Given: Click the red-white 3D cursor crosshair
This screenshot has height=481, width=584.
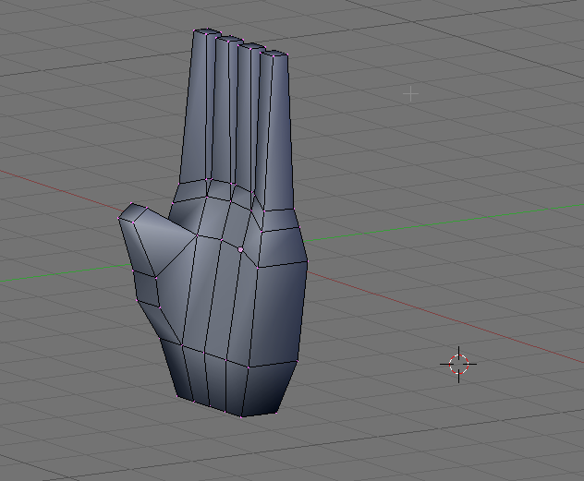Looking at the screenshot, I should (x=458, y=364).
